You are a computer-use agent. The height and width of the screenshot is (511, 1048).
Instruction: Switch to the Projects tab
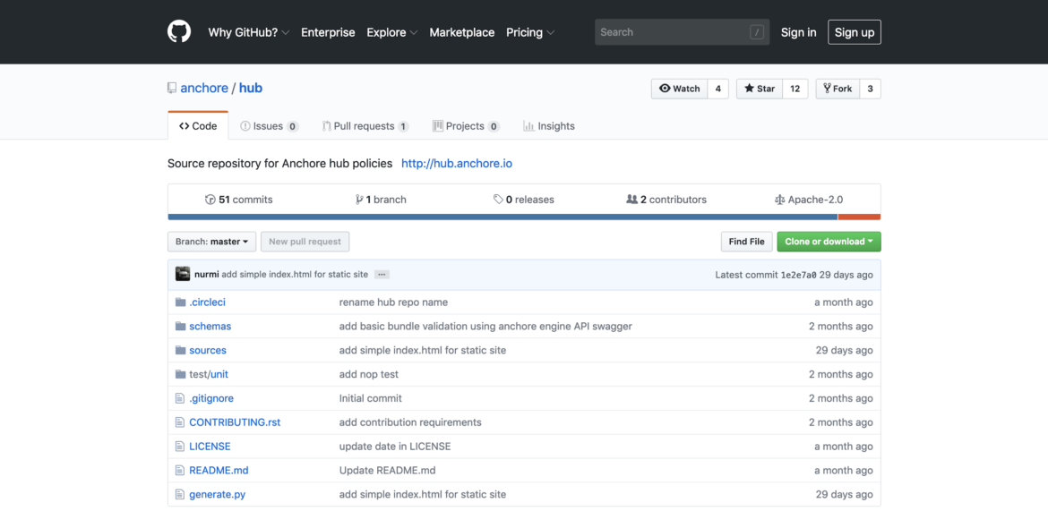[466, 125]
